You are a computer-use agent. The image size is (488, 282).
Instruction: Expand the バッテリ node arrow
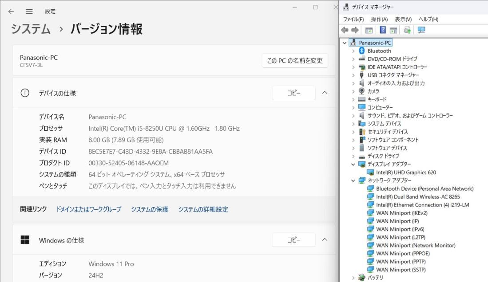353,278
